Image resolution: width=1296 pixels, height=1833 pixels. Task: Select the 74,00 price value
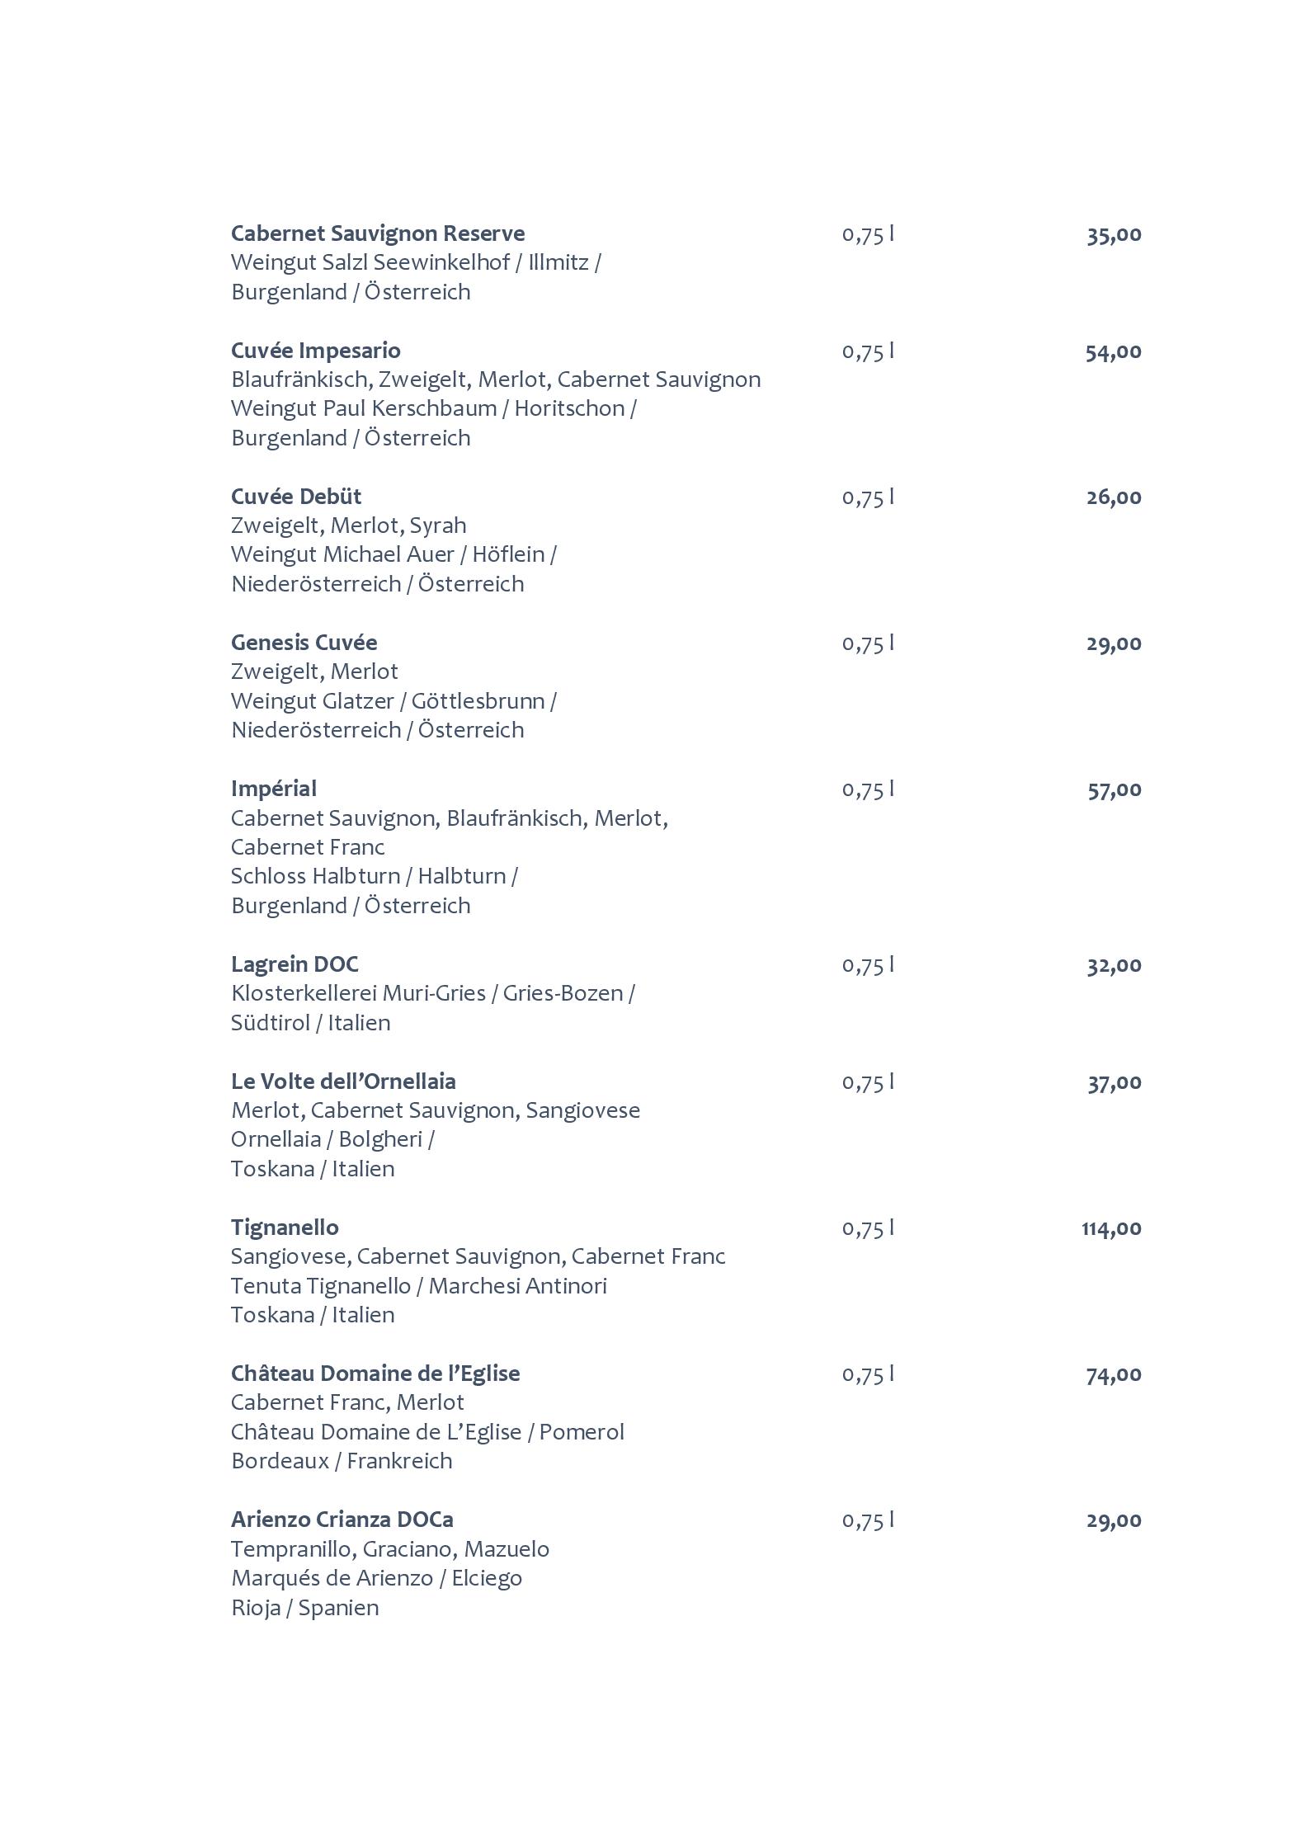(1115, 1374)
